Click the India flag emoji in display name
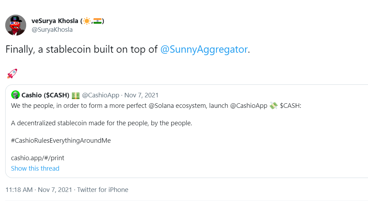 pyautogui.click(x=97, y=21)
